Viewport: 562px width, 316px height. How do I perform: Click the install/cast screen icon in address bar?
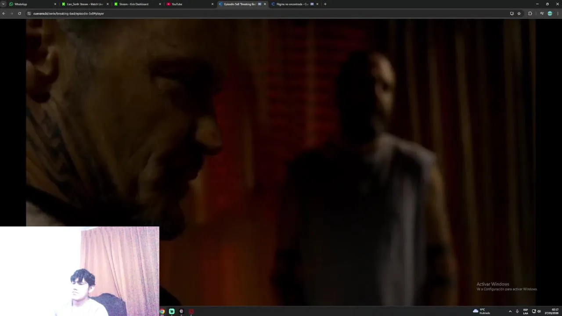tap(512, 14)
